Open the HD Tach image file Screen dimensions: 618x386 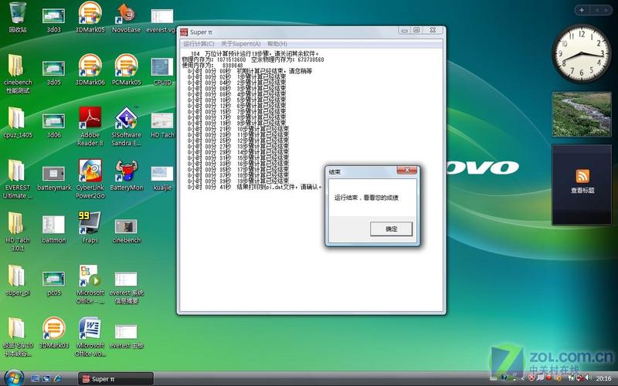pyautogui.click(x=162, y=125)
